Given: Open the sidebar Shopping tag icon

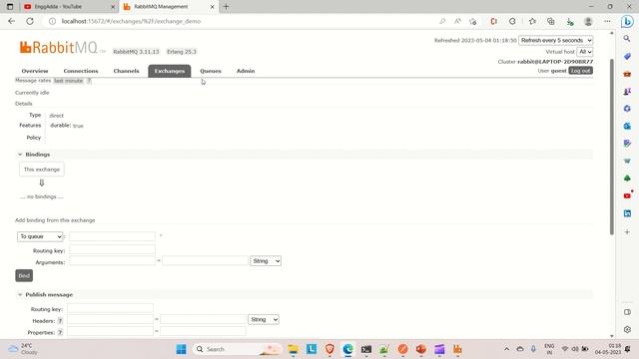Looking at the screenshot, I should [x=627, y=56].
